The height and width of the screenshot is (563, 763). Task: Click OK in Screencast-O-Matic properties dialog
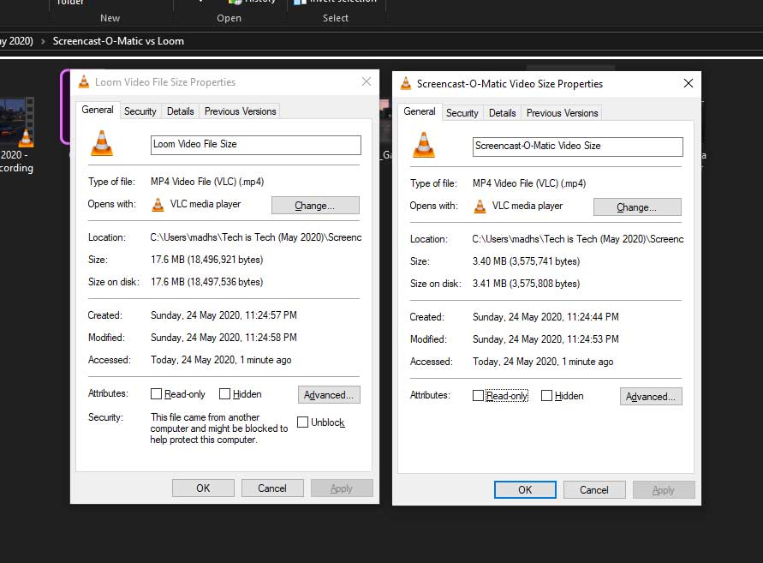525,489
